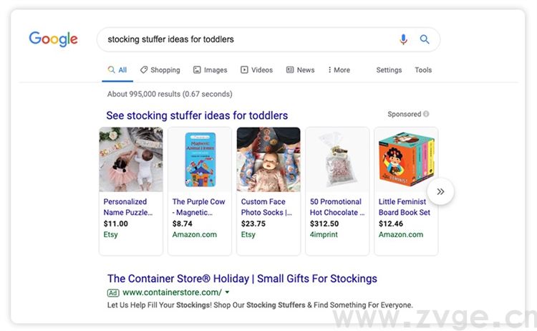
Task: Click the microphone voice search icon
Action: coord(403,39)
